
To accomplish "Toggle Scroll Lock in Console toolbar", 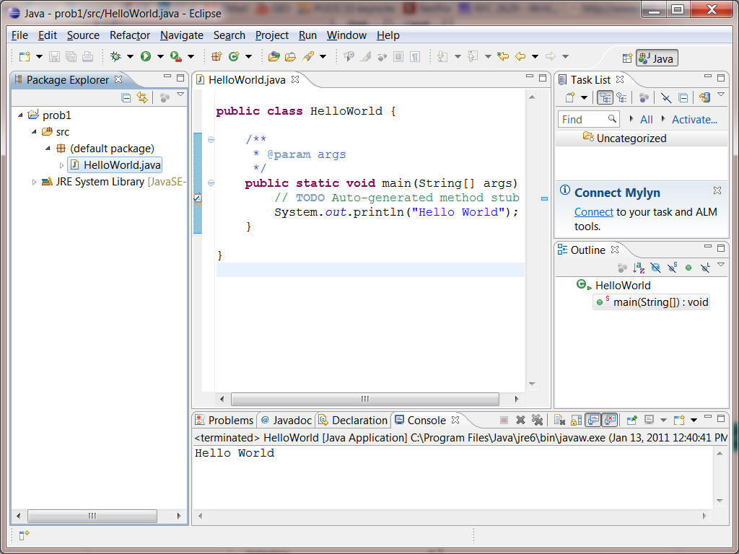I will click(x=576, y=420).
